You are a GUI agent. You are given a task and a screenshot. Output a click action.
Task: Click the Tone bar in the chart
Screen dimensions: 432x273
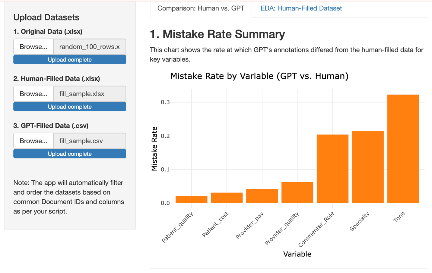click(x=403, y=149)
